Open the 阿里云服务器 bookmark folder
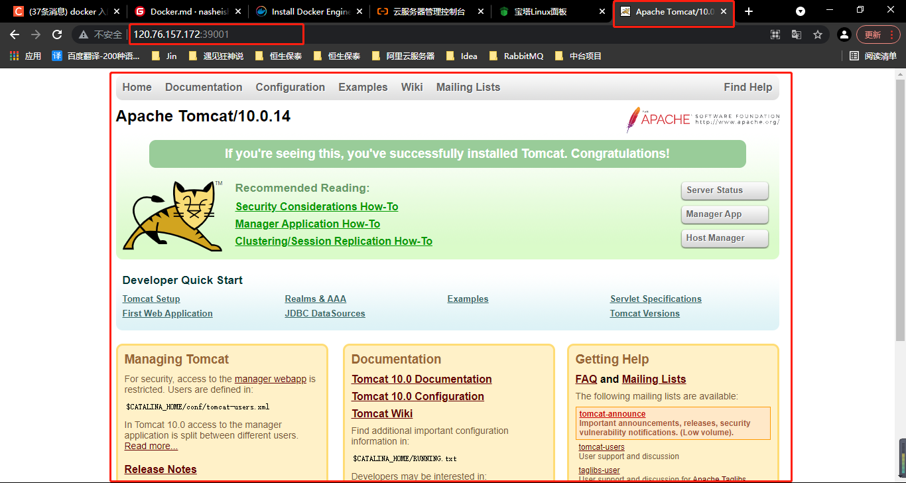The image size is (906, 483). pos(403,56)
